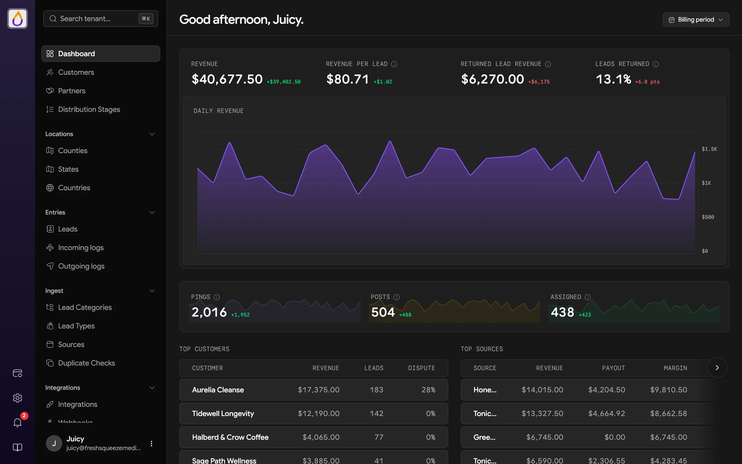
Task: Open Customers page
Action: [100, 72]
